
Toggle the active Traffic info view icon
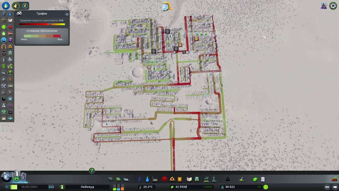pos(4,40)
